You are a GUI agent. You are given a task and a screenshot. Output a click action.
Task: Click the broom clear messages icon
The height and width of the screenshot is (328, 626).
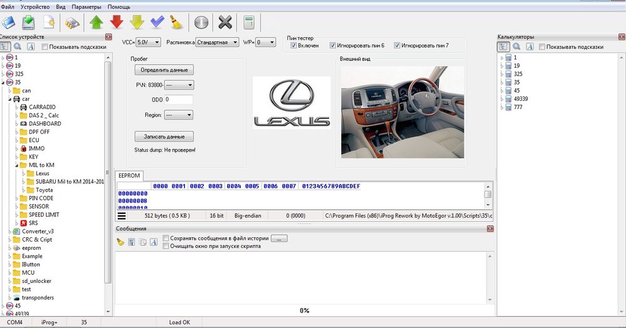tap(120, 242)
